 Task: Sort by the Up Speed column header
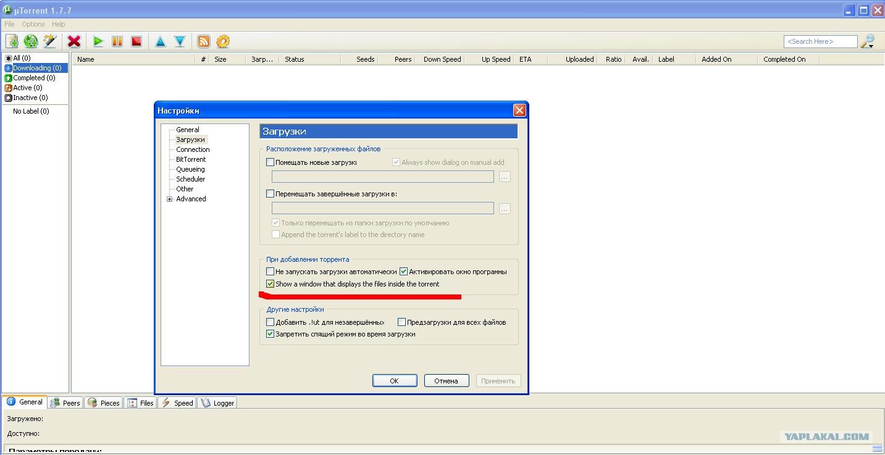pos(490,59)
